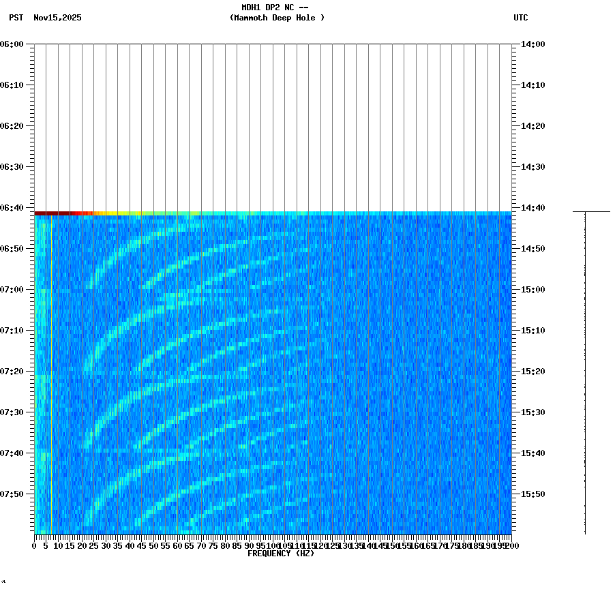This screenshot has height=589, width=615.
Task: Click the blank panel above the spectrogram
Action: pos(273,123)
